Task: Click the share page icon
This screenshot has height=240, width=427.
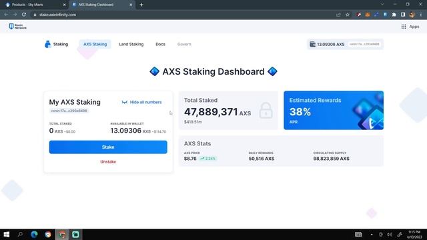Action: (x=338, y=15)
